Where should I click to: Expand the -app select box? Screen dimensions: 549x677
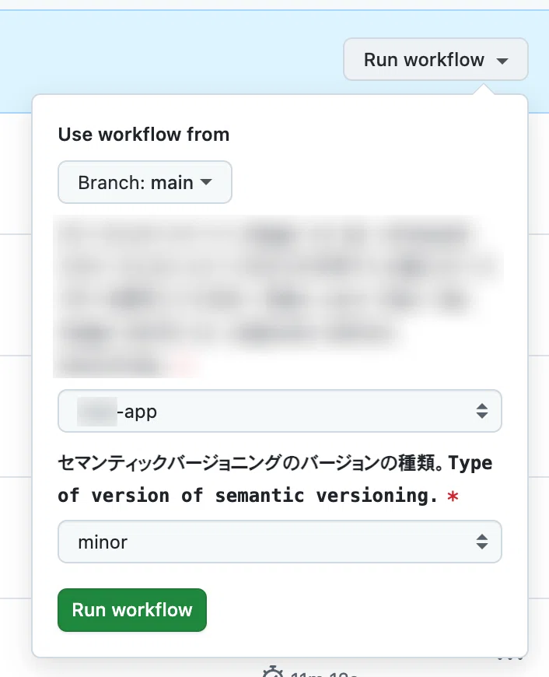point(280,411)
